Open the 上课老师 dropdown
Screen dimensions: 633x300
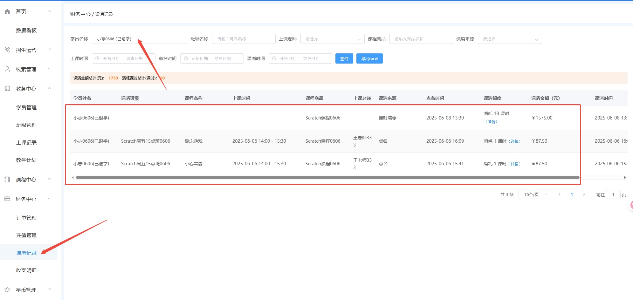coord(332,39)
